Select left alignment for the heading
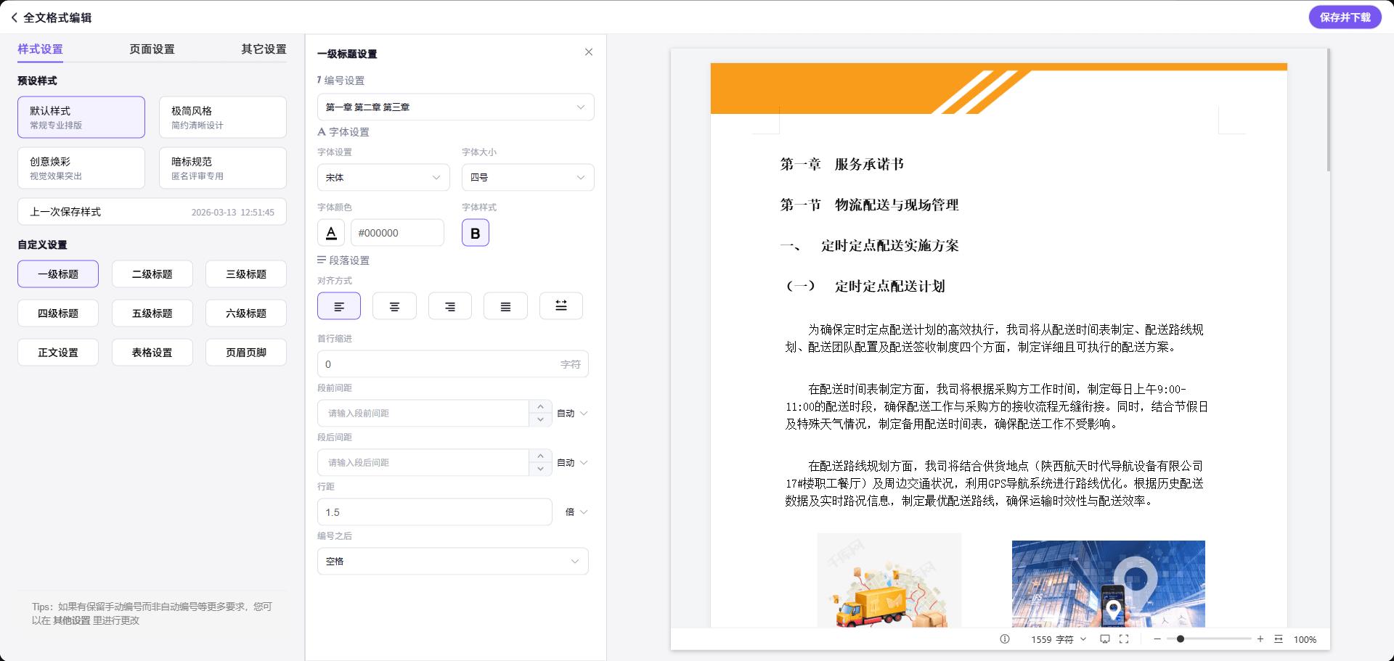This screenshot has height=661, width=1394. pyautogui.click(x=338, y=305)
